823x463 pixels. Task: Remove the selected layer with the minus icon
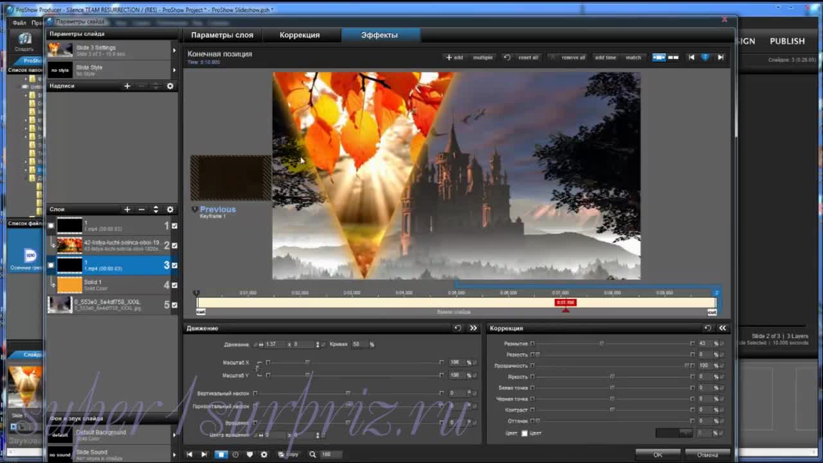[x=141, y=209]
